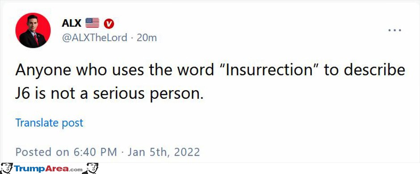This screenshot has width=420, height=174.
Task: Click the 6:40 PM posted time
Action: 95,152
